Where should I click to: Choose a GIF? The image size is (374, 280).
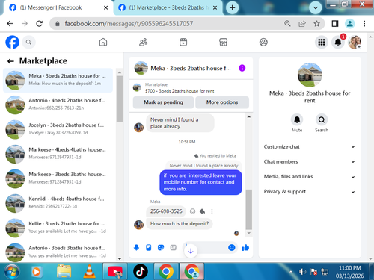[173, 247]
